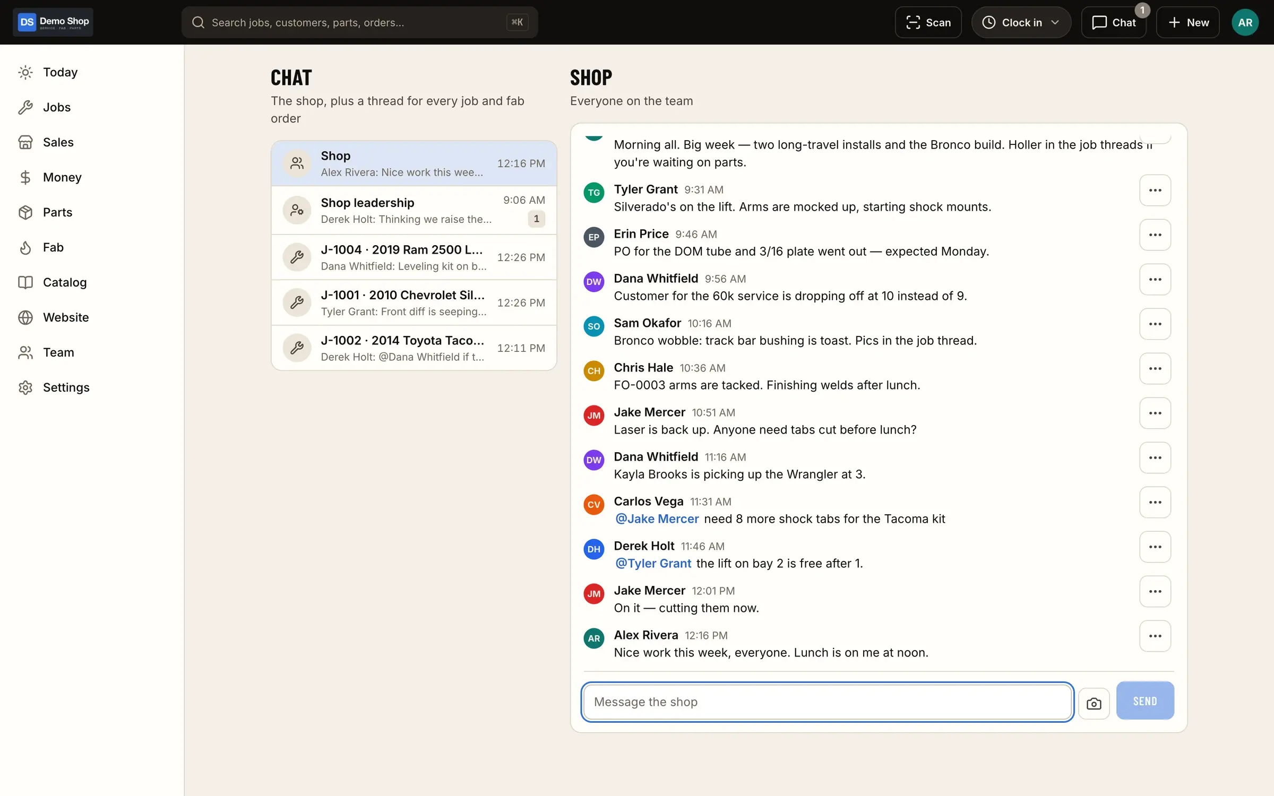1274x796 pixels.
Task: Select the Shop chat thread
Action: point(414,163)
